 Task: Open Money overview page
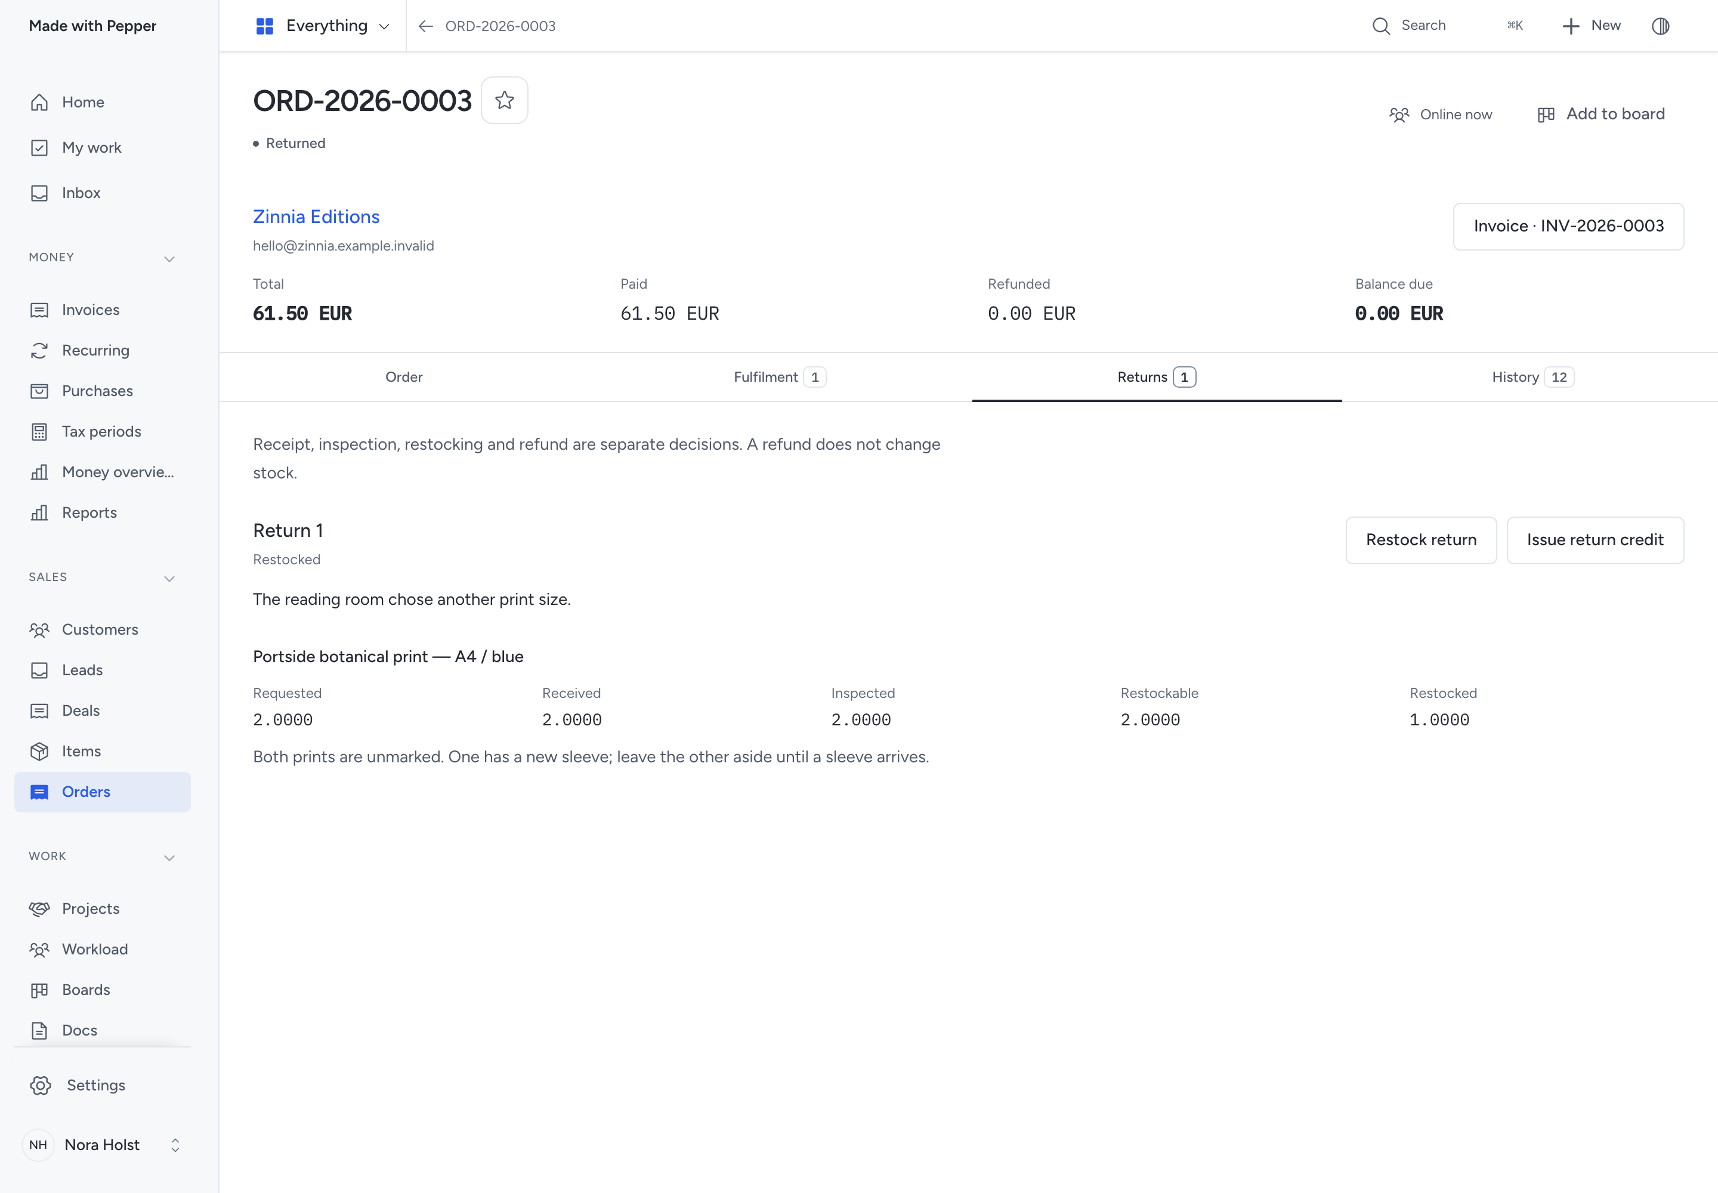point(103,472)
